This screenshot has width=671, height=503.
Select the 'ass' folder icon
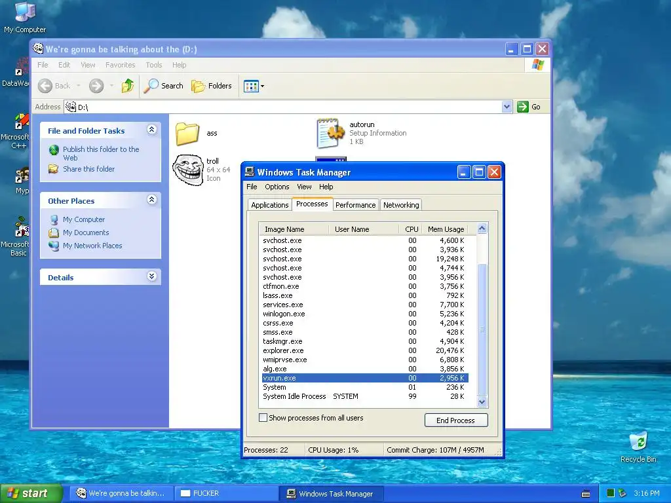click(x=187, y=133)
